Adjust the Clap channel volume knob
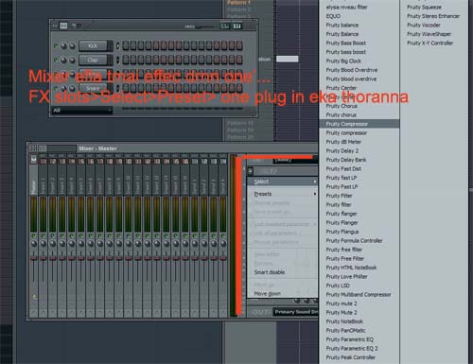The width and height of the screenshot is (473, 364). click(72, 60)
